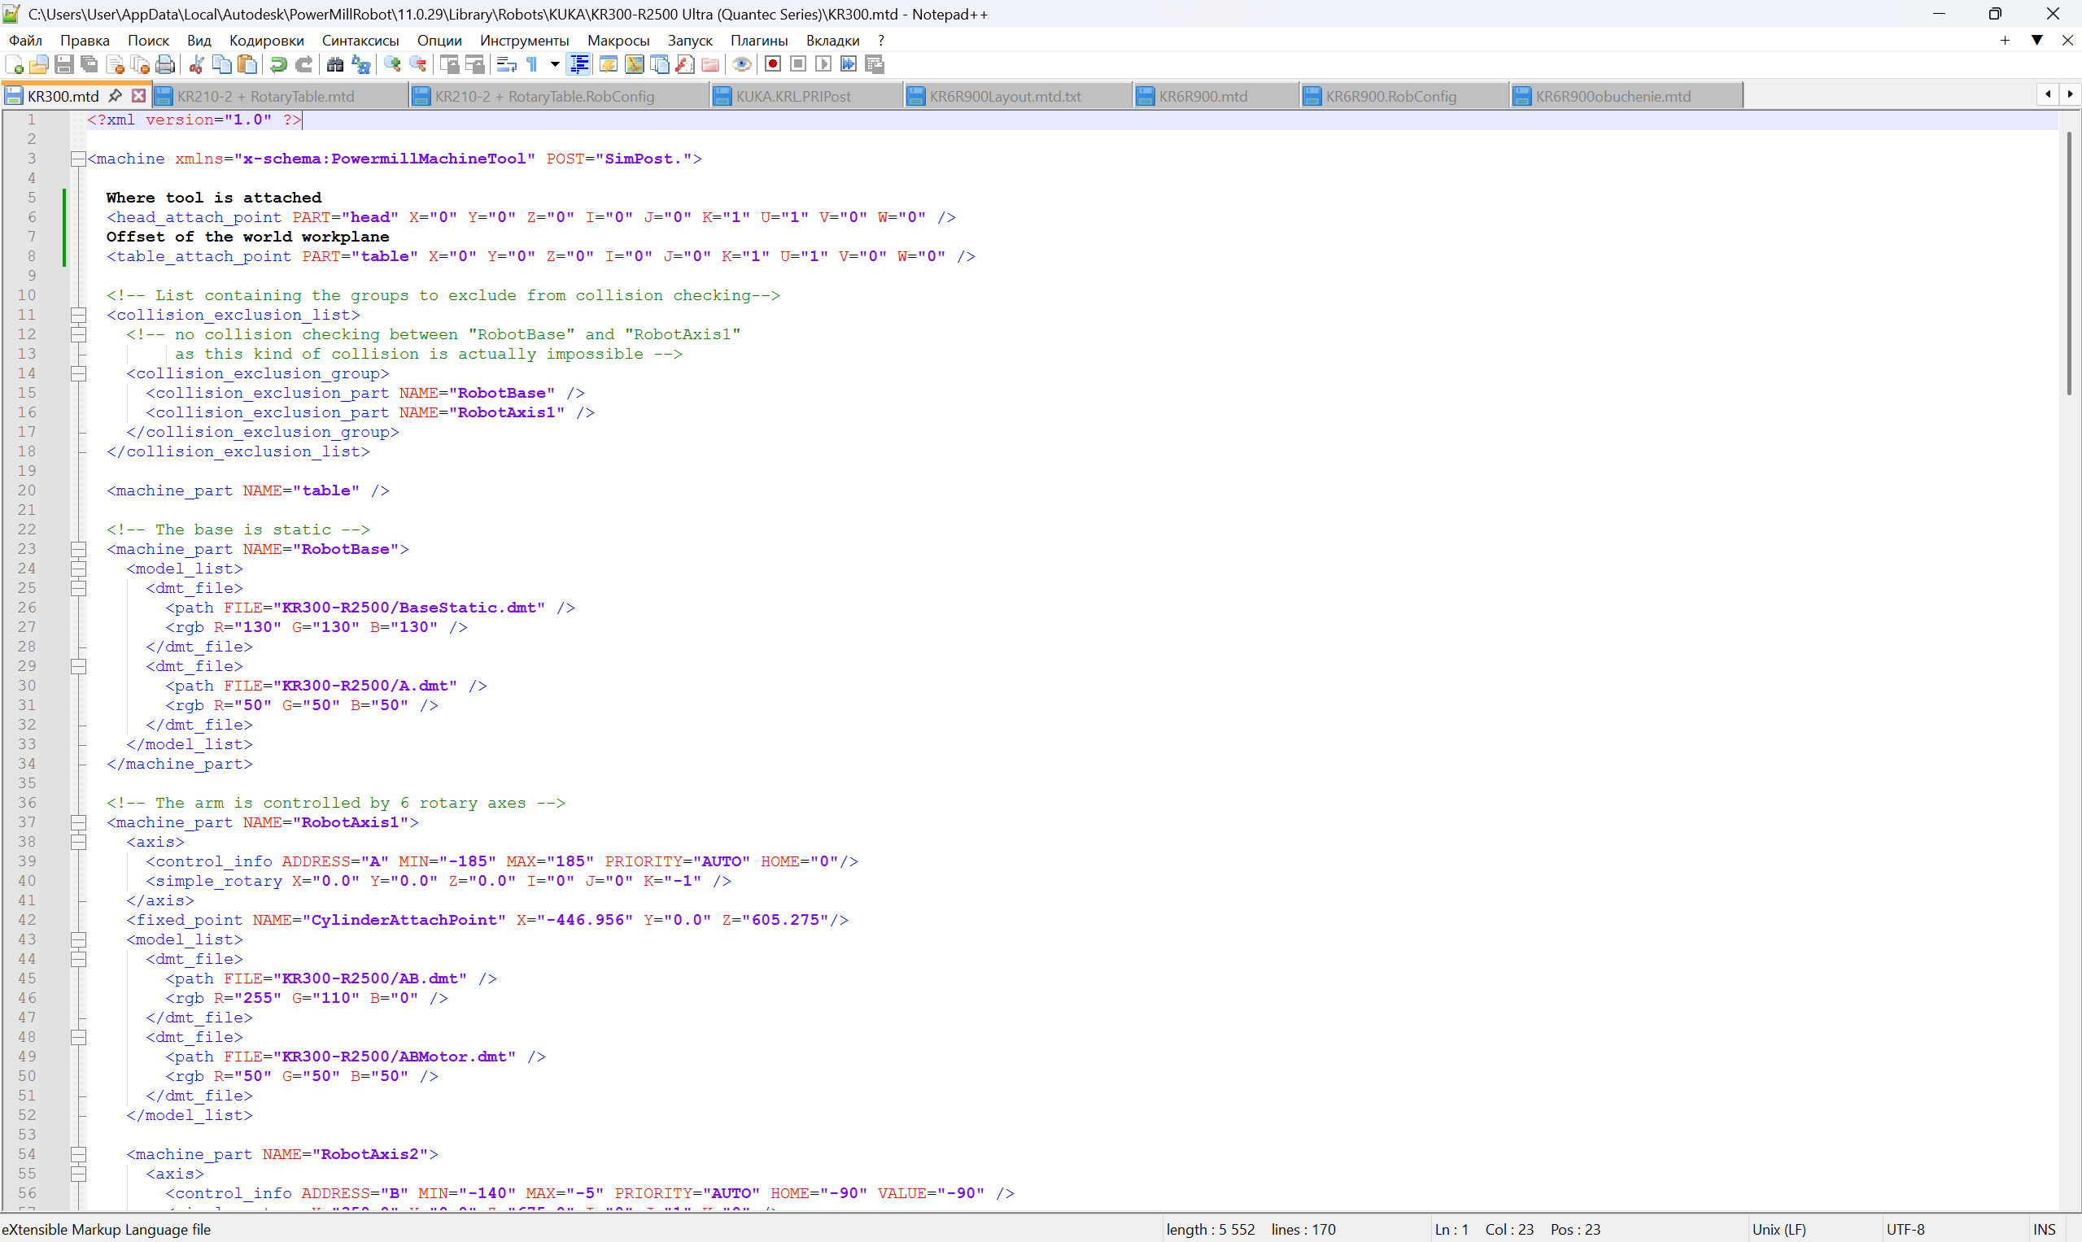Open dropdown arrow next to pilcrow icon

click(x=554, y=64)
